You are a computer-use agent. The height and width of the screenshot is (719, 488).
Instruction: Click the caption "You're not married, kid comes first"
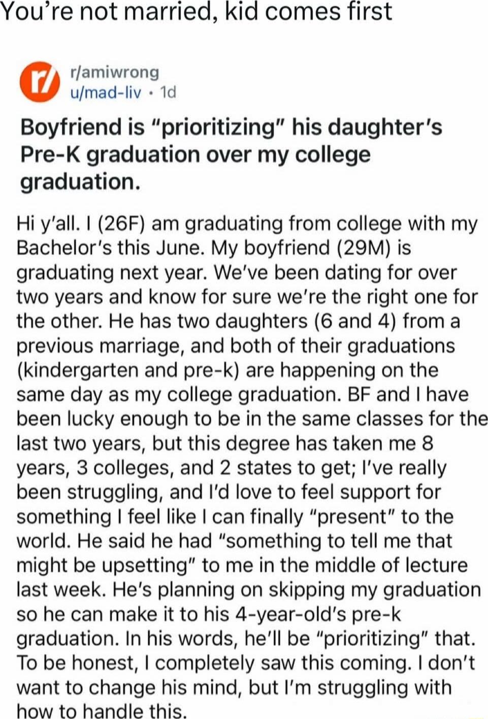tap(196, 12)
